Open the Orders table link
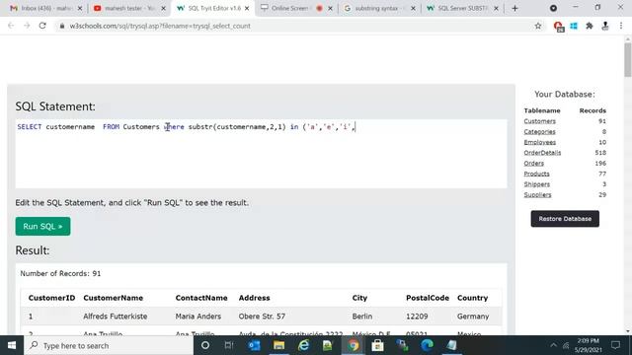The image size is (632, 355). [x=534, y=163]
